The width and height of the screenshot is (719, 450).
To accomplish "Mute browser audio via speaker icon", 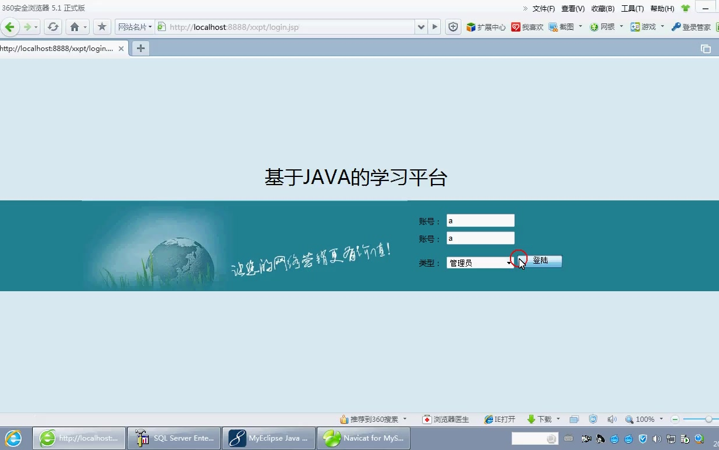I will click(x=611, y=419).
